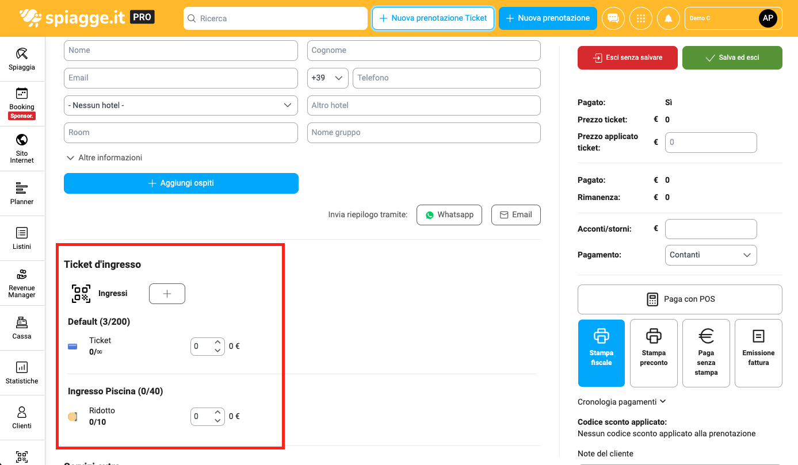798x465 pixels.
Task: Open the Revenue Manager sidebar icon
Action: [22, 274]
